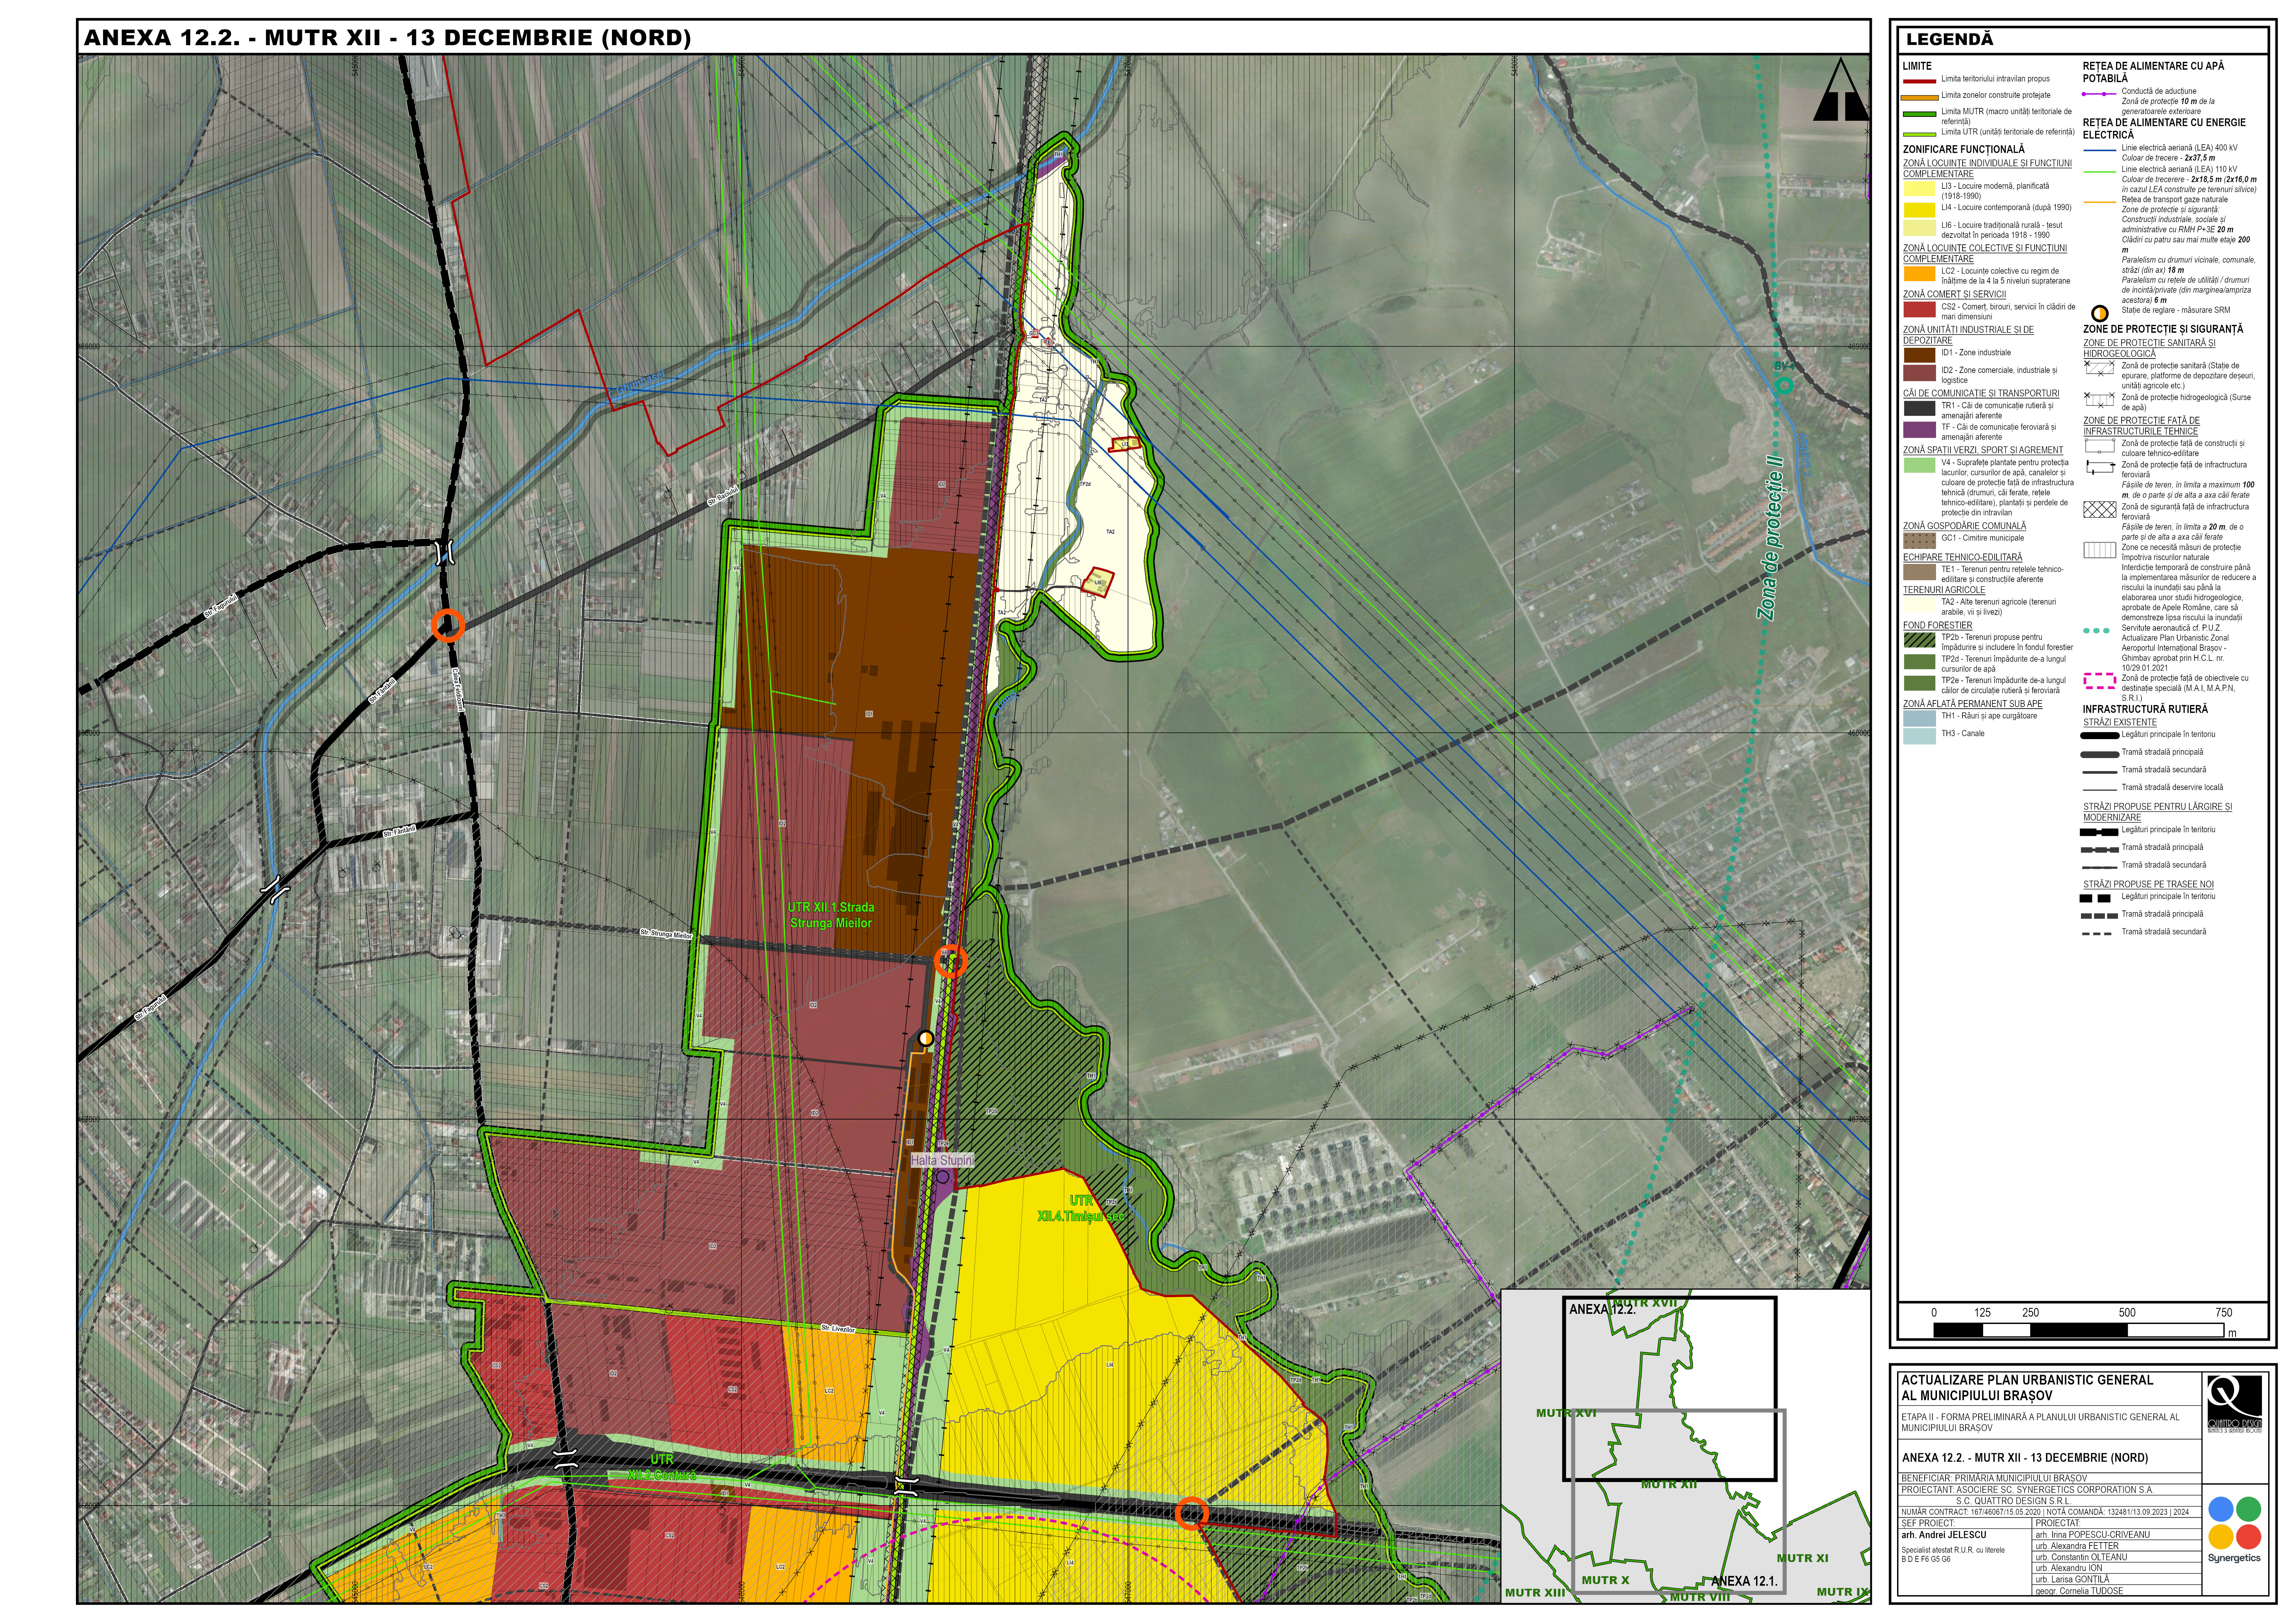Click the TERENURI AGRICOLE legend subheading

click(1944, 590)
